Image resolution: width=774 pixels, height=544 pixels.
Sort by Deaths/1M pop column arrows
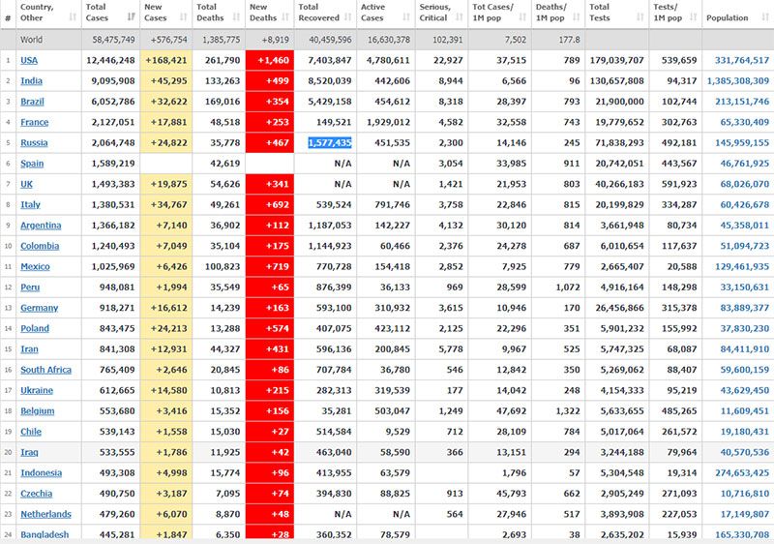(576, 17)
